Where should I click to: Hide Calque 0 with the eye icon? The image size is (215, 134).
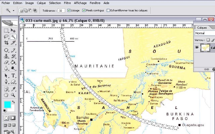[x=197, y=47]
